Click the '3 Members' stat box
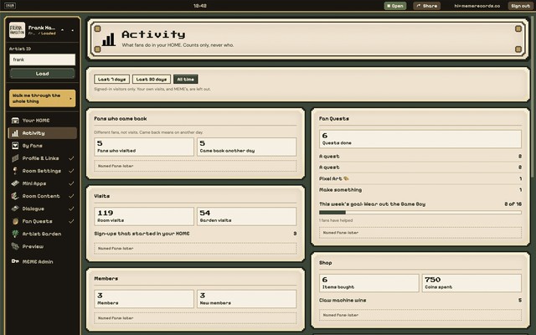Viewport: 536px width, 335px height. [x=144, y=299]
